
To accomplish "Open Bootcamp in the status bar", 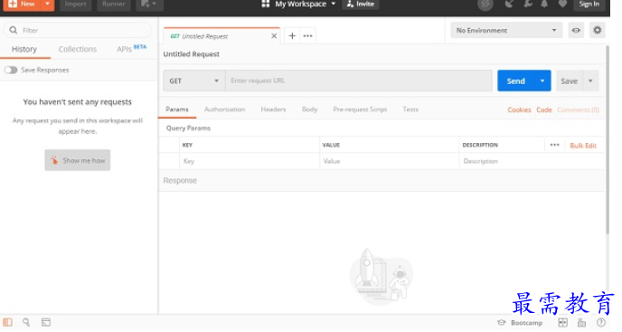I will pos(520,322).
